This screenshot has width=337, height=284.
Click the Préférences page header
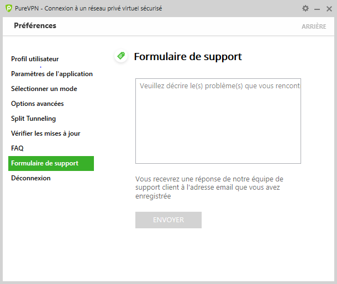tap(35, 25)
